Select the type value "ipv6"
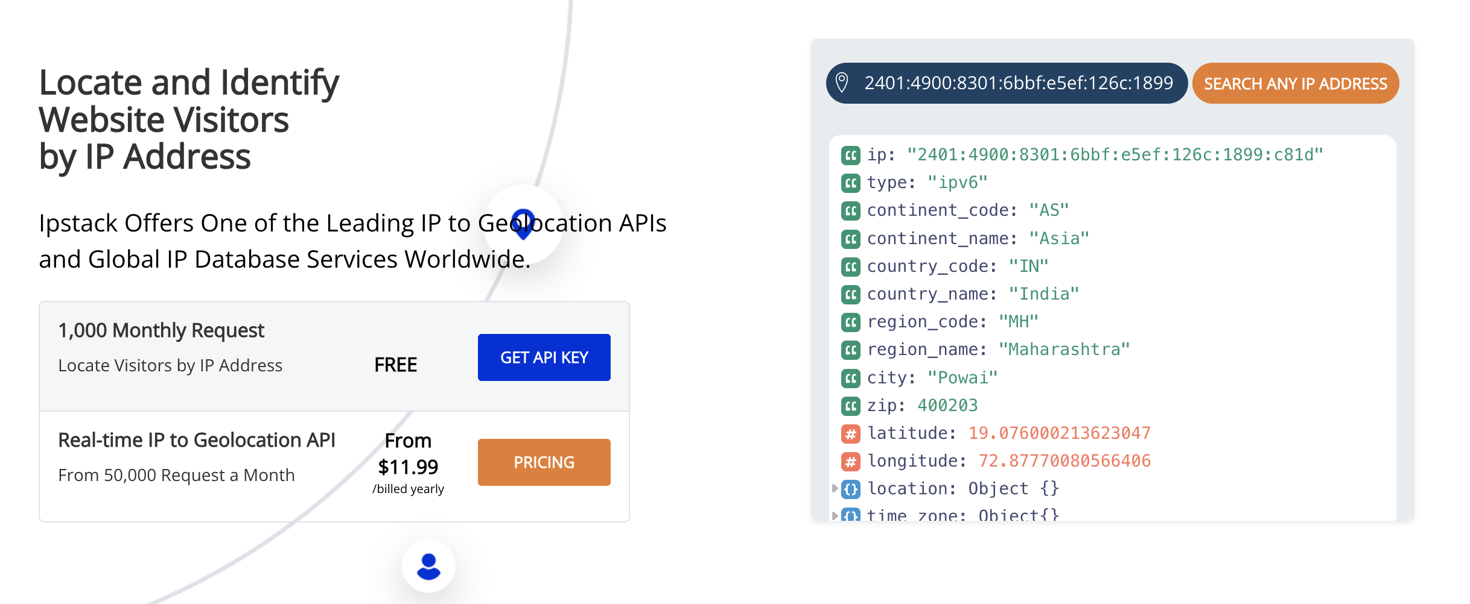The image size is (1470, 604). coord(958,183)
